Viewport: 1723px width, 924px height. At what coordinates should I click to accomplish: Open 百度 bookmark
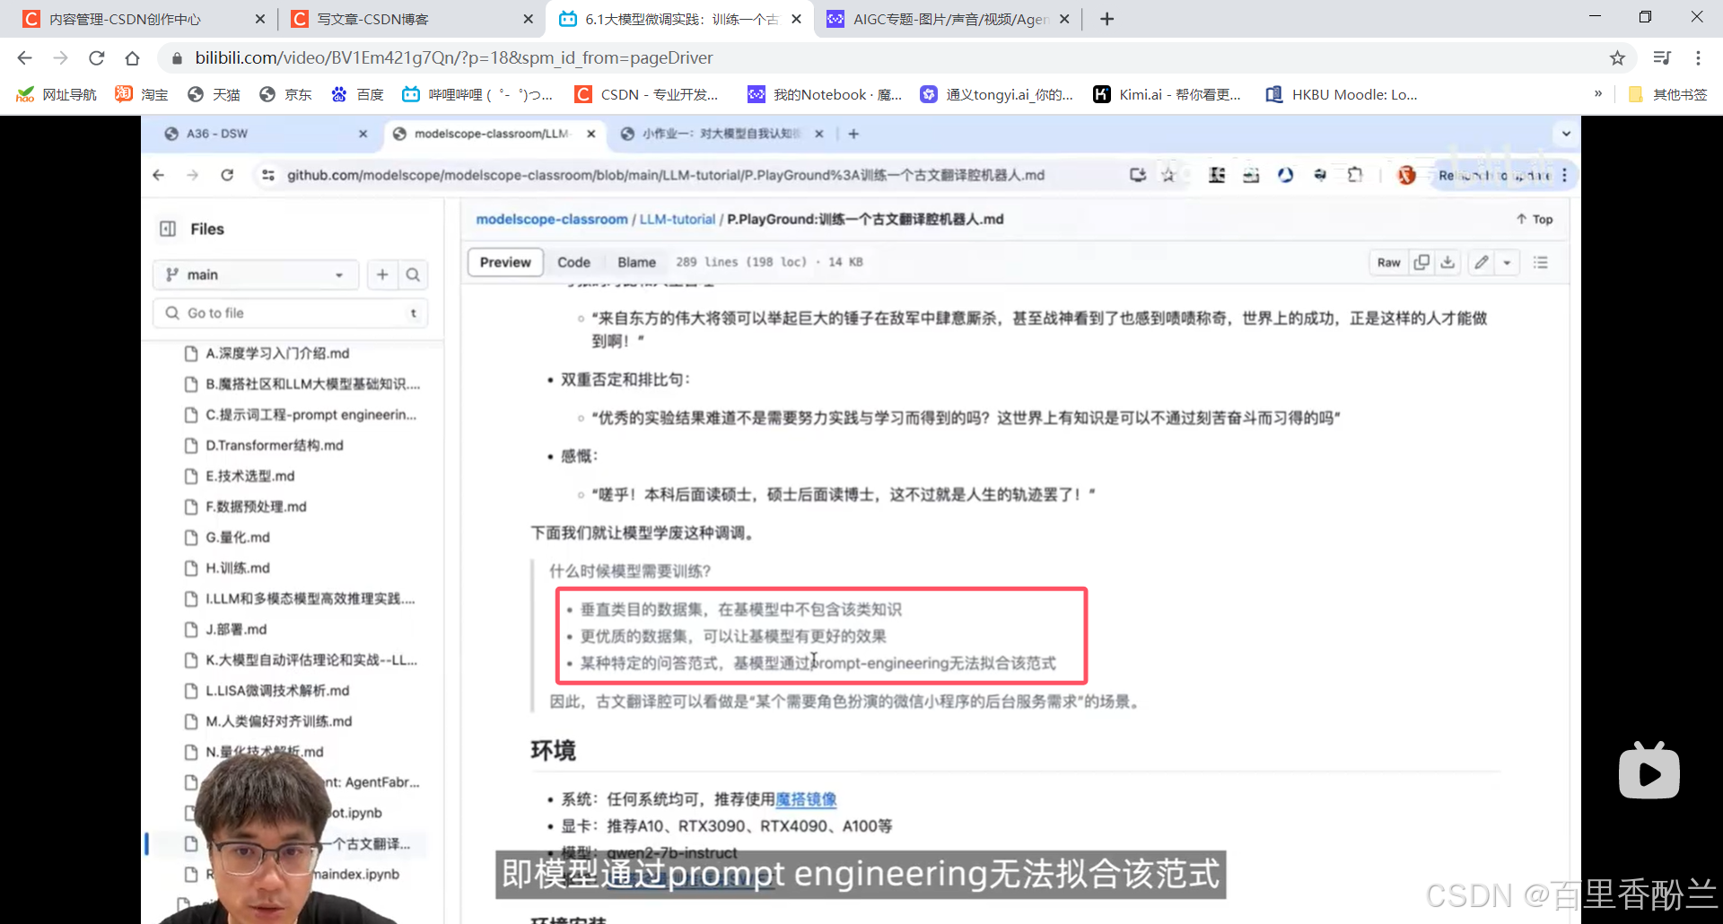point(357,94)
